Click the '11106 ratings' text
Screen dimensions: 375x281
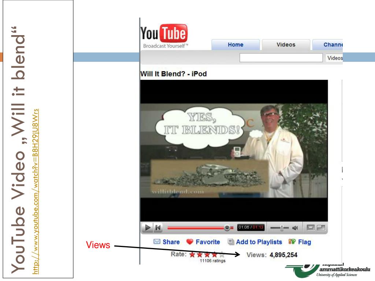coord(213,261)
